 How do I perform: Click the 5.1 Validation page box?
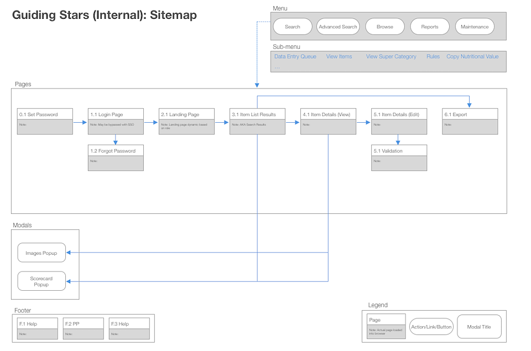tap(399, 158)
